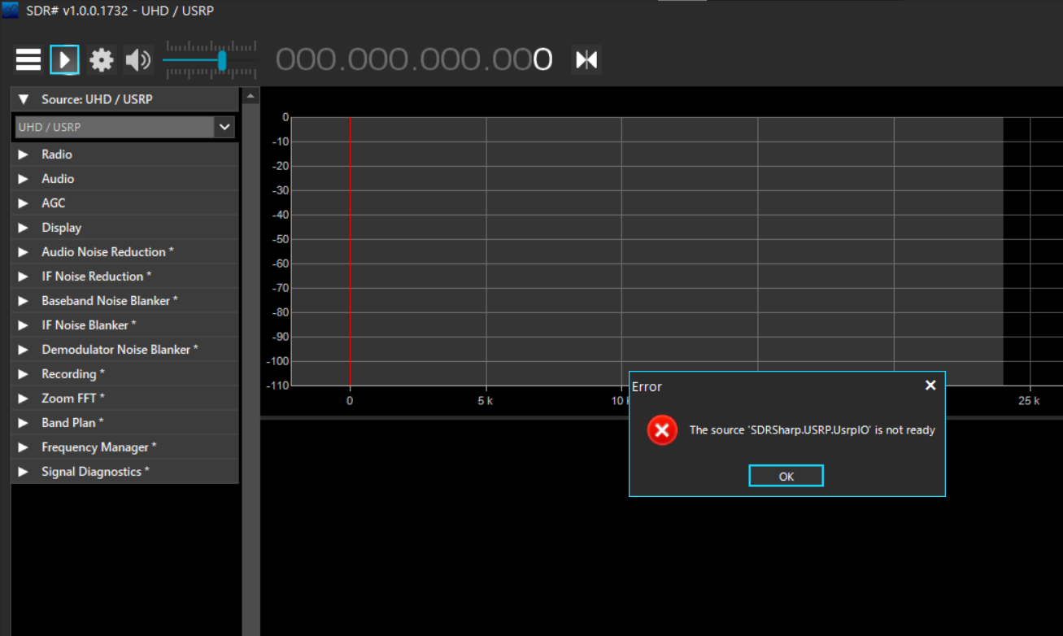1063x636 pixels.
Task: Expand the Recording panel
Action: [x=125, y=374]
